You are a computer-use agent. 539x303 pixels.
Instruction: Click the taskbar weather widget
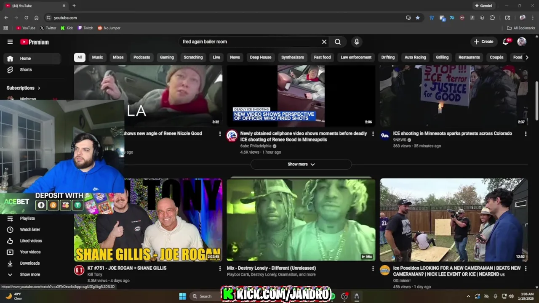[x=14, y=296]
